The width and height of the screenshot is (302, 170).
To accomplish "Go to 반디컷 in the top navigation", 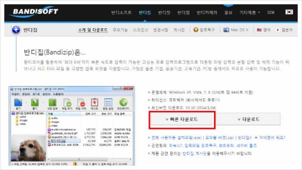I will tap(164, 12).
